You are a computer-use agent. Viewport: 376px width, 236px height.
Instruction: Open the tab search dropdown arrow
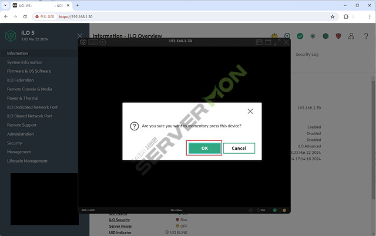[5, 5]
